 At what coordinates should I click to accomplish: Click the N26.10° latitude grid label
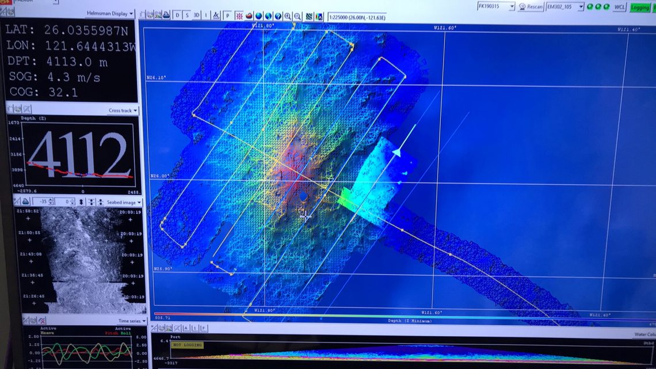(x=156, y=78)
